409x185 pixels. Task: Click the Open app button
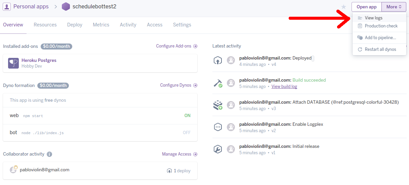pos(367,7)
